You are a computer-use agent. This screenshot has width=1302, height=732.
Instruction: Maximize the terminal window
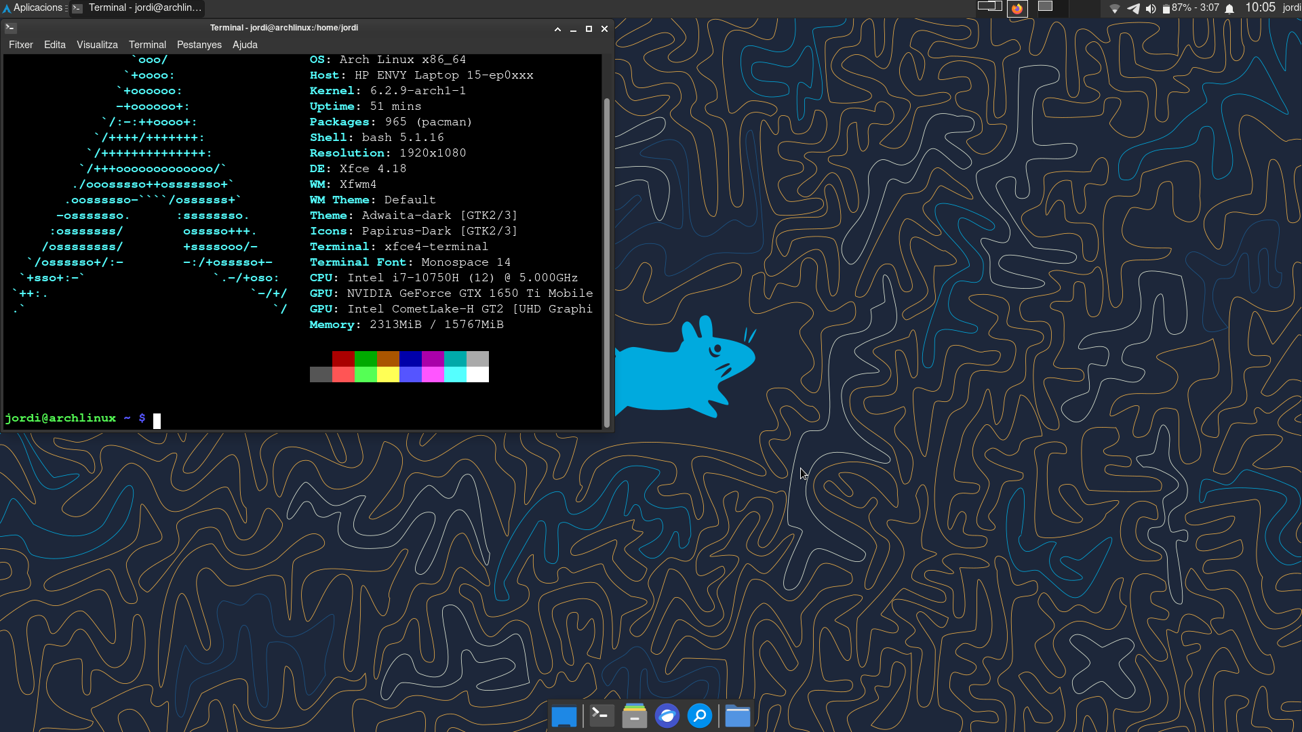click(589, 28)
